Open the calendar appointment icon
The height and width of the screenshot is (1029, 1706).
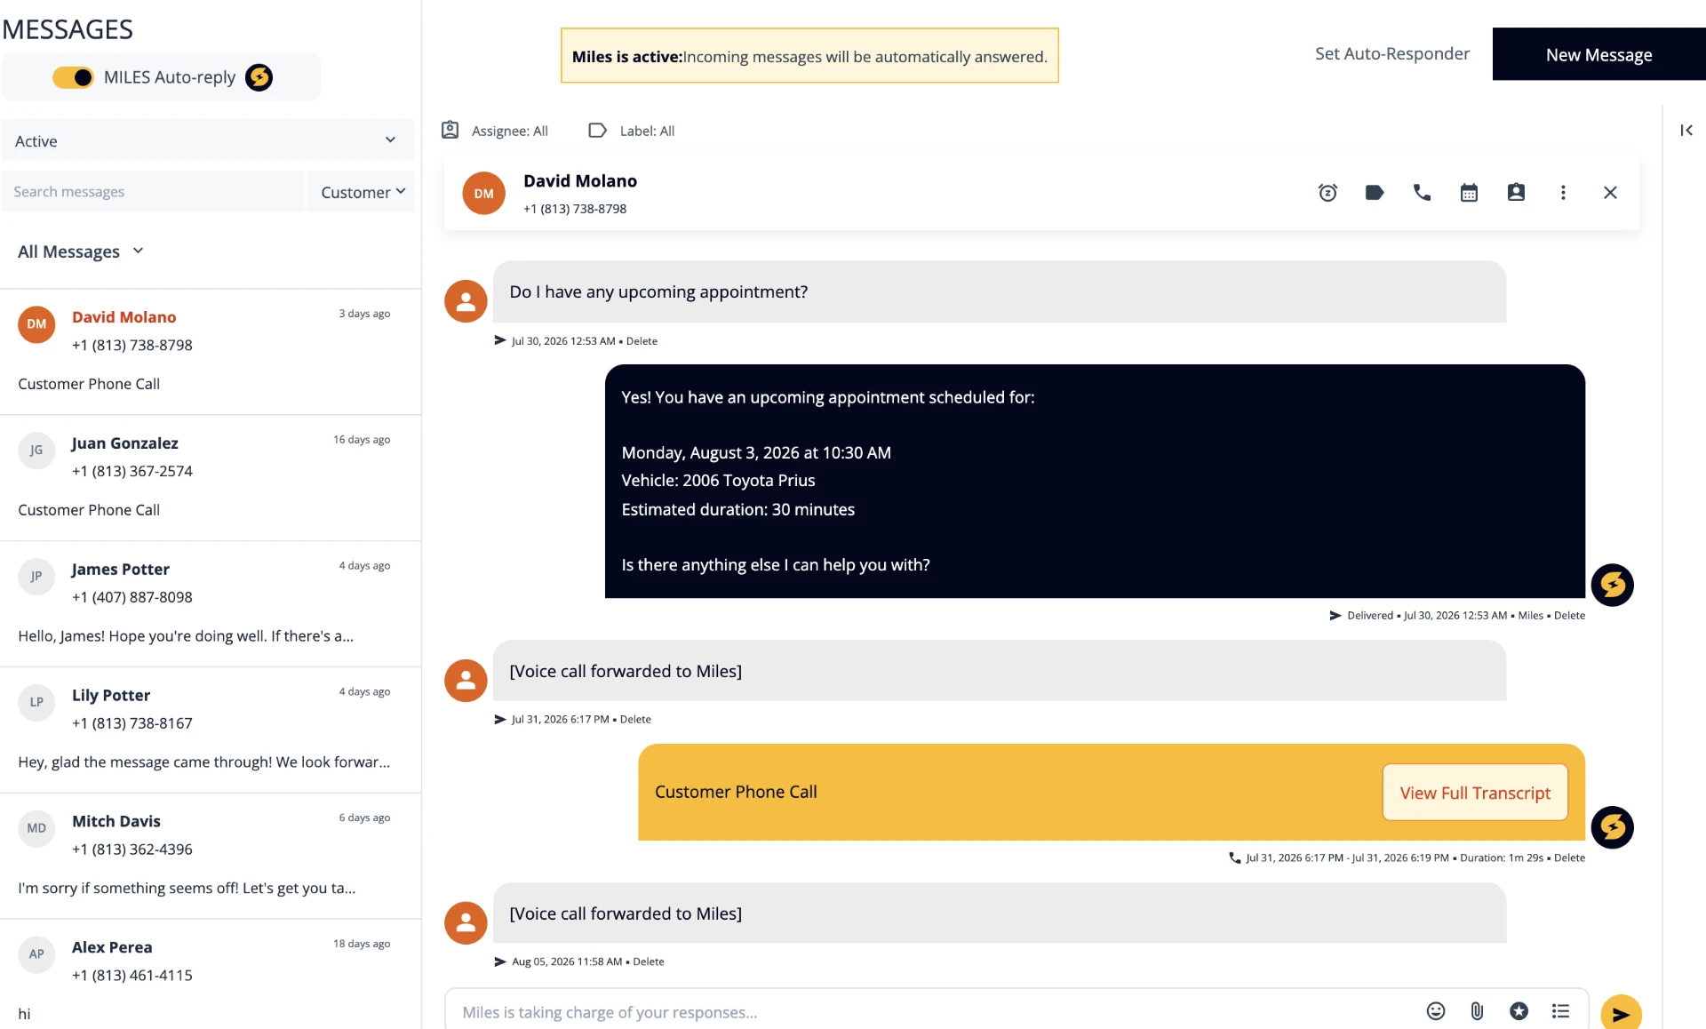coord(1469,193)
